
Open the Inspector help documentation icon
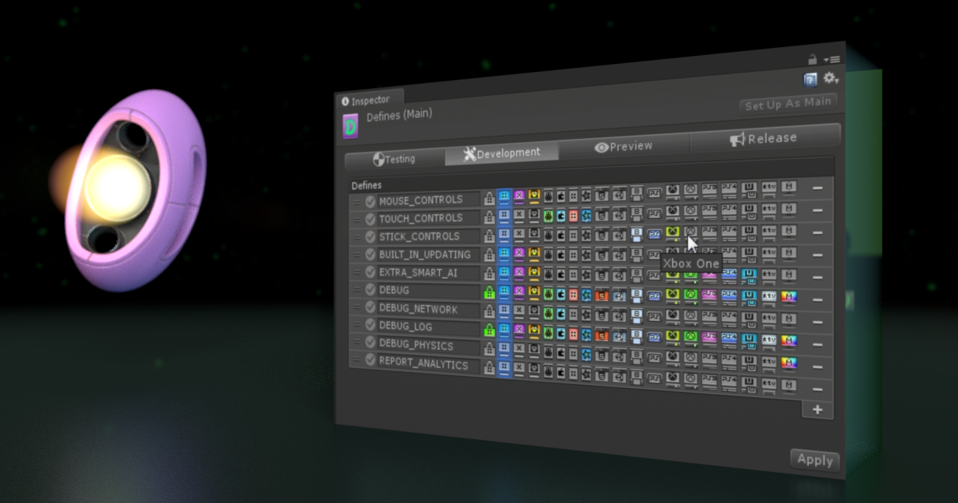[x=810, y=79]
